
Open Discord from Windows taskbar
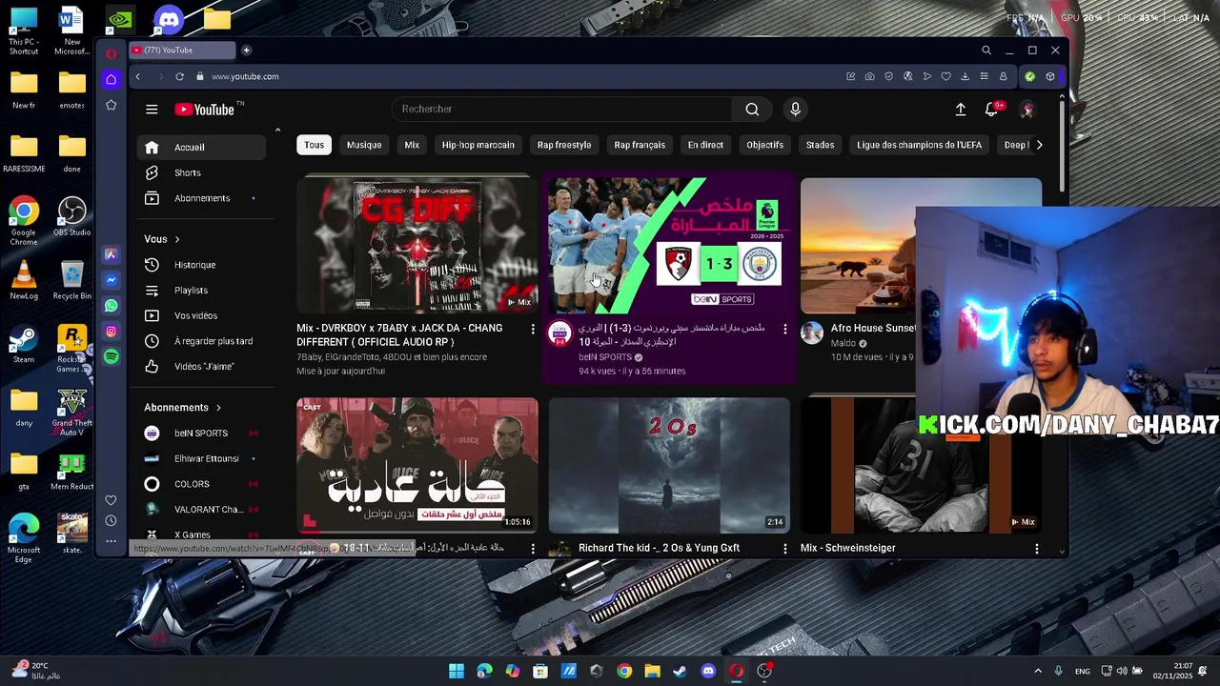(708, 671)
